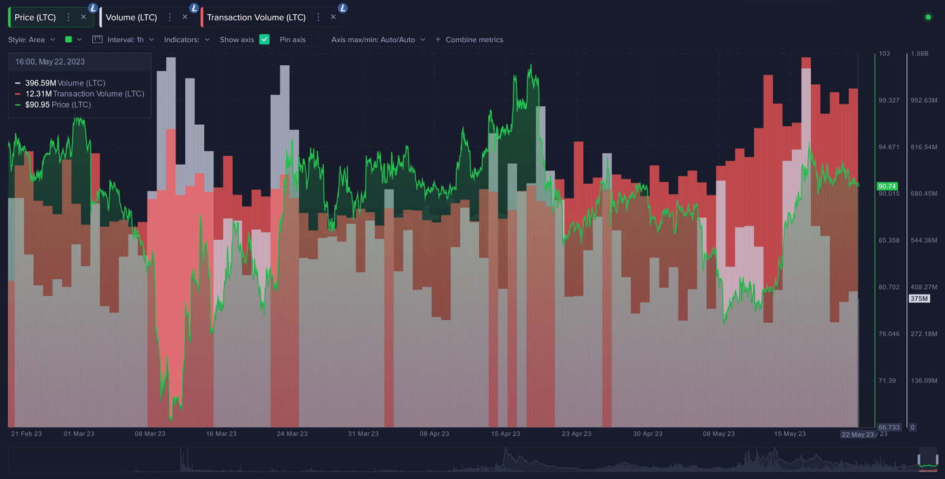Image resolution: width=945 pixels, height=479 pixels.
Task: Open Axis max/min: Auto/Auto settings
Action: 378,39
